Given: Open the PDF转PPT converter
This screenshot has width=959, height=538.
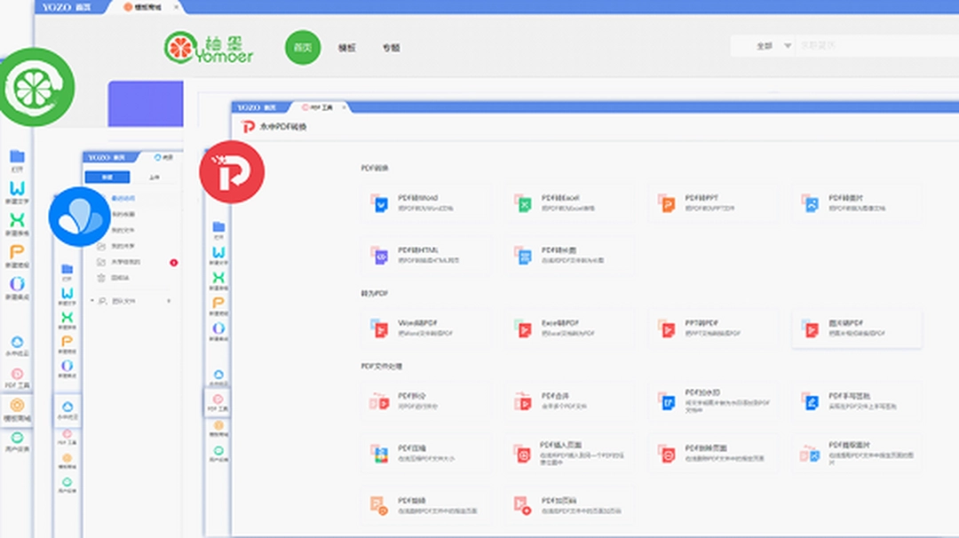Looking at the screenshot, I should [x=710, y=202].
